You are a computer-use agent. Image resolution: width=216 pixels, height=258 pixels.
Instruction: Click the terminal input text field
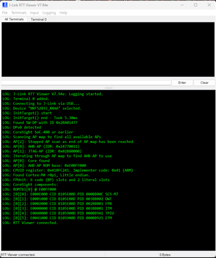click(86, 83)
